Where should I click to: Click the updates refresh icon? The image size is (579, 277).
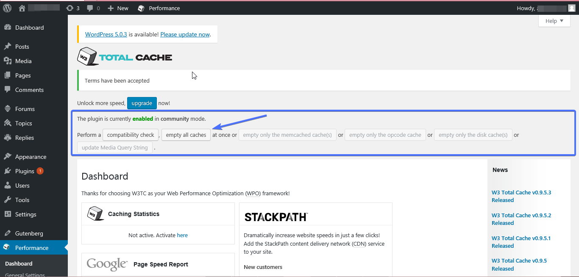point(70,8)
